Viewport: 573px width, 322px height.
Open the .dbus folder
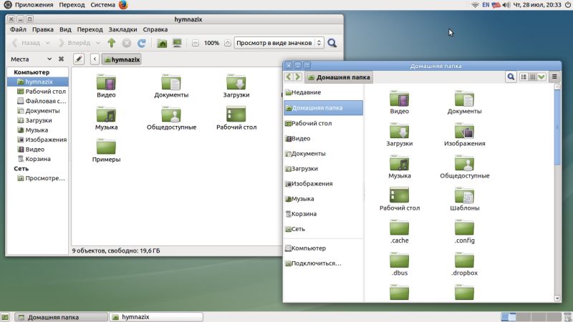(x=400, y=264)
